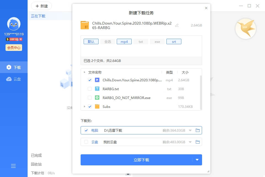Sort files by 类型 column header
Screen dimensions: 265x177
click(169, 72)
